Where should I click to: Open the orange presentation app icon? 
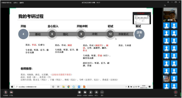(x=84, y=87)
